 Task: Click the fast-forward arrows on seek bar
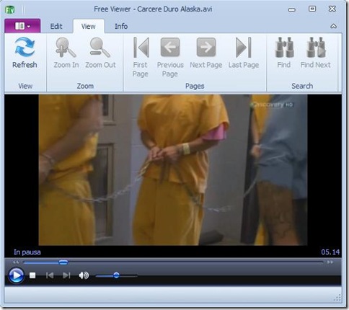(330, 262)
